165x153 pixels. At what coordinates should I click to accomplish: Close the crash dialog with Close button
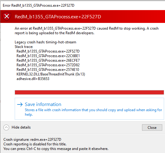click(152, 127)
